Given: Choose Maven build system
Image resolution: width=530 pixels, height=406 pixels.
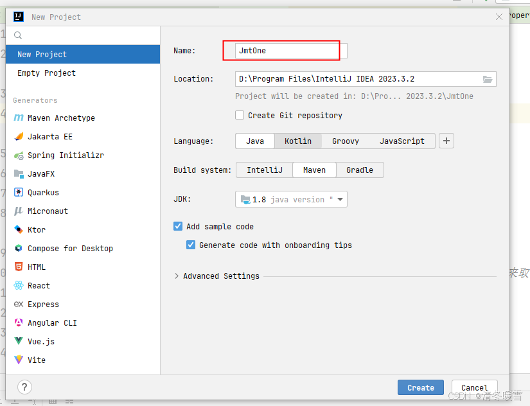Looking at the screenshot, I should coord(314,170).
